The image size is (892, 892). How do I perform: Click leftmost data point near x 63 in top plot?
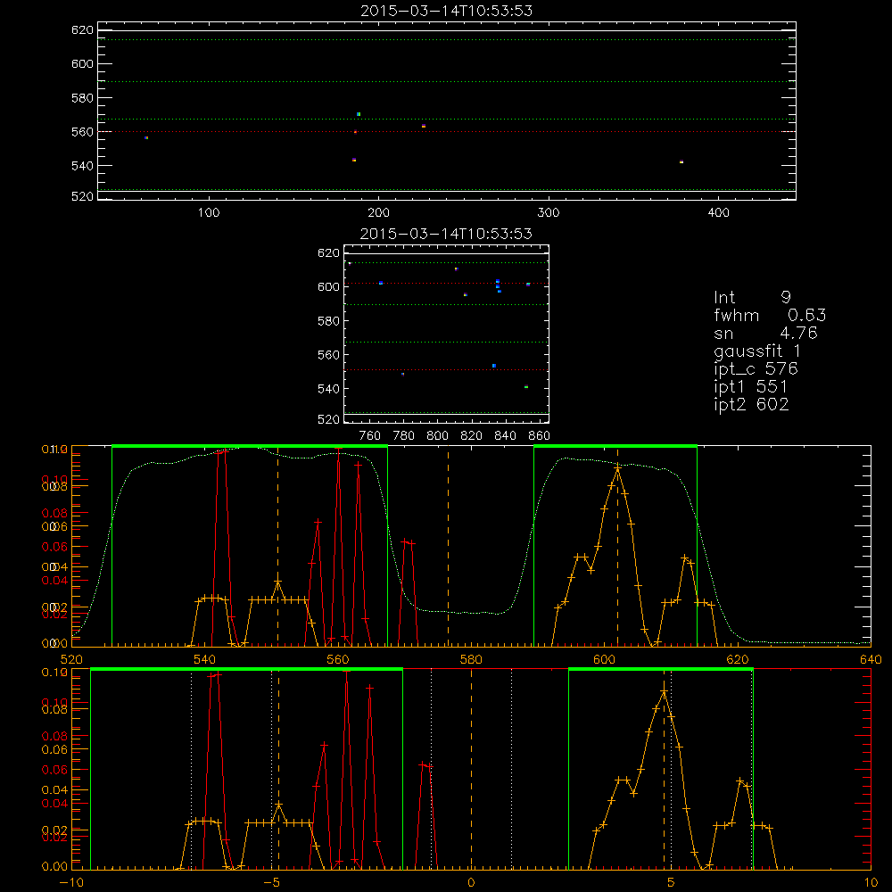146,137
